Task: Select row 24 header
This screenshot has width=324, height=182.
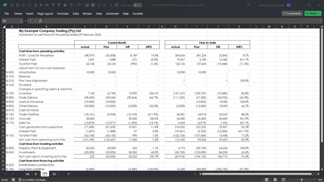Action: click(3, 127)
